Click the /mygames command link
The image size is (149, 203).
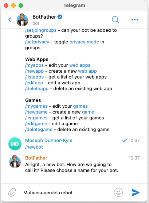[x=36, y=106]
